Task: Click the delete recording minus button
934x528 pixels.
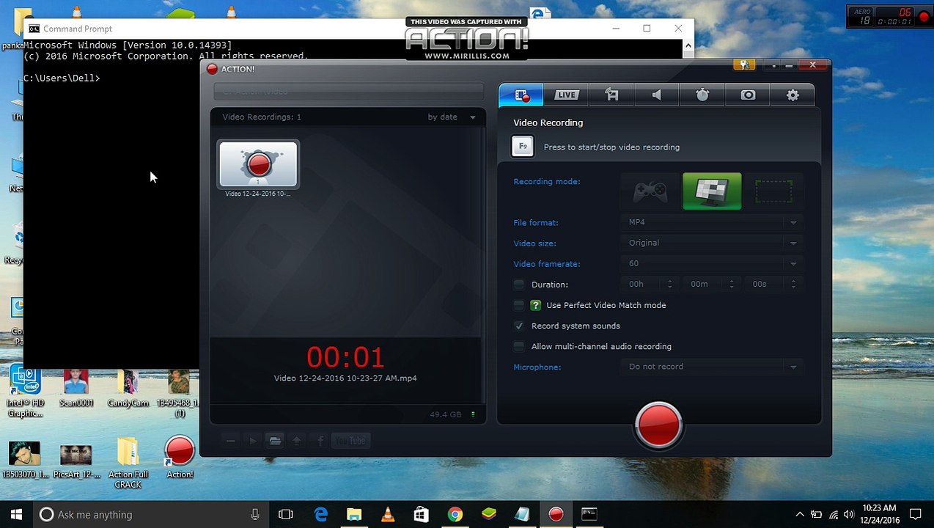Action: click(230, 441)
